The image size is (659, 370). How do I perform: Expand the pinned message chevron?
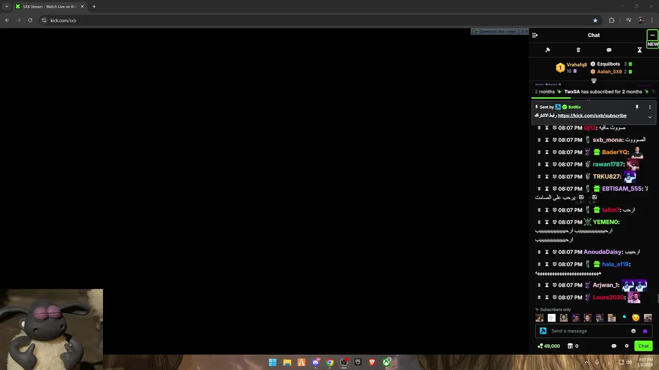pos(650,117)
